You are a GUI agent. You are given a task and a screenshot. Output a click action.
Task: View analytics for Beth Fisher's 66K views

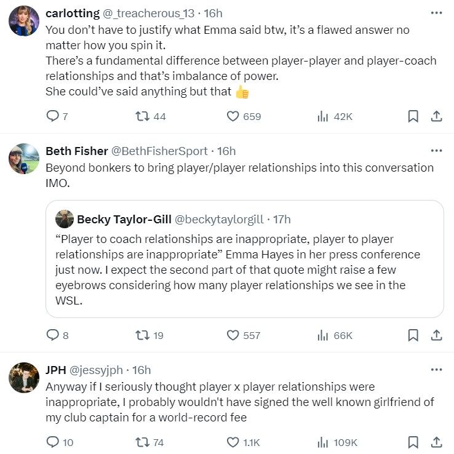tap(322, 335)
